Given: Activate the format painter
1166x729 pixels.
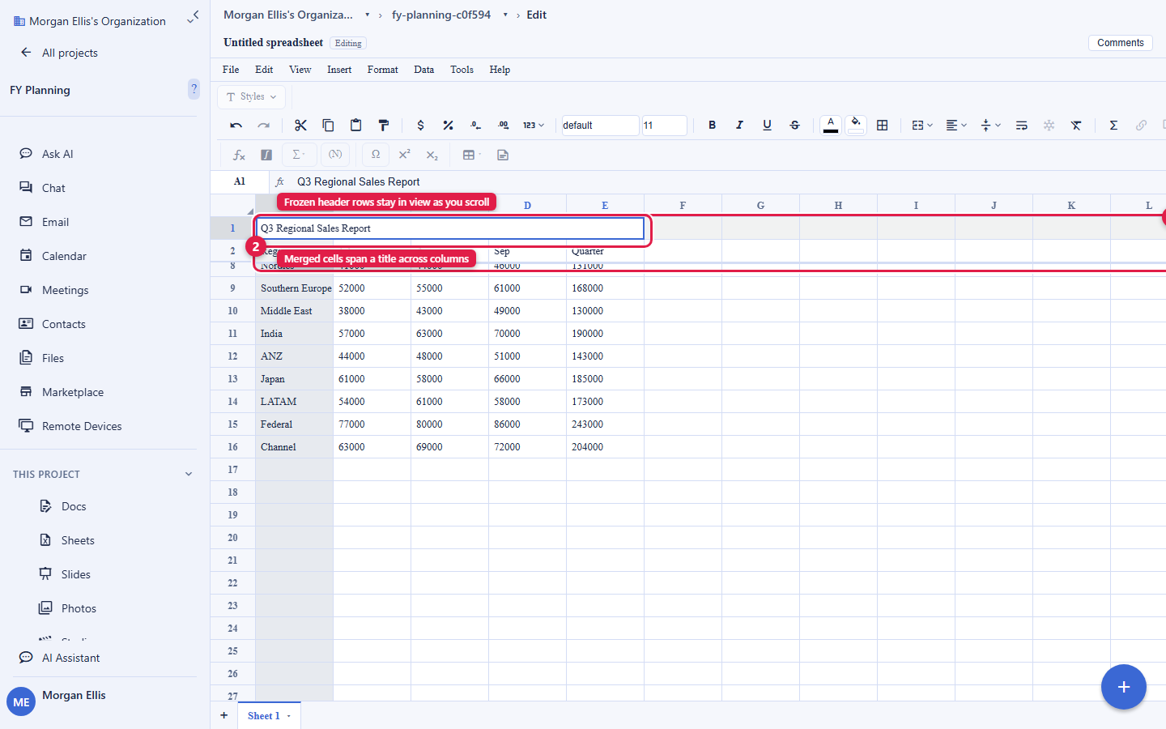Looking at the screenshot, I should coord(383,126).
